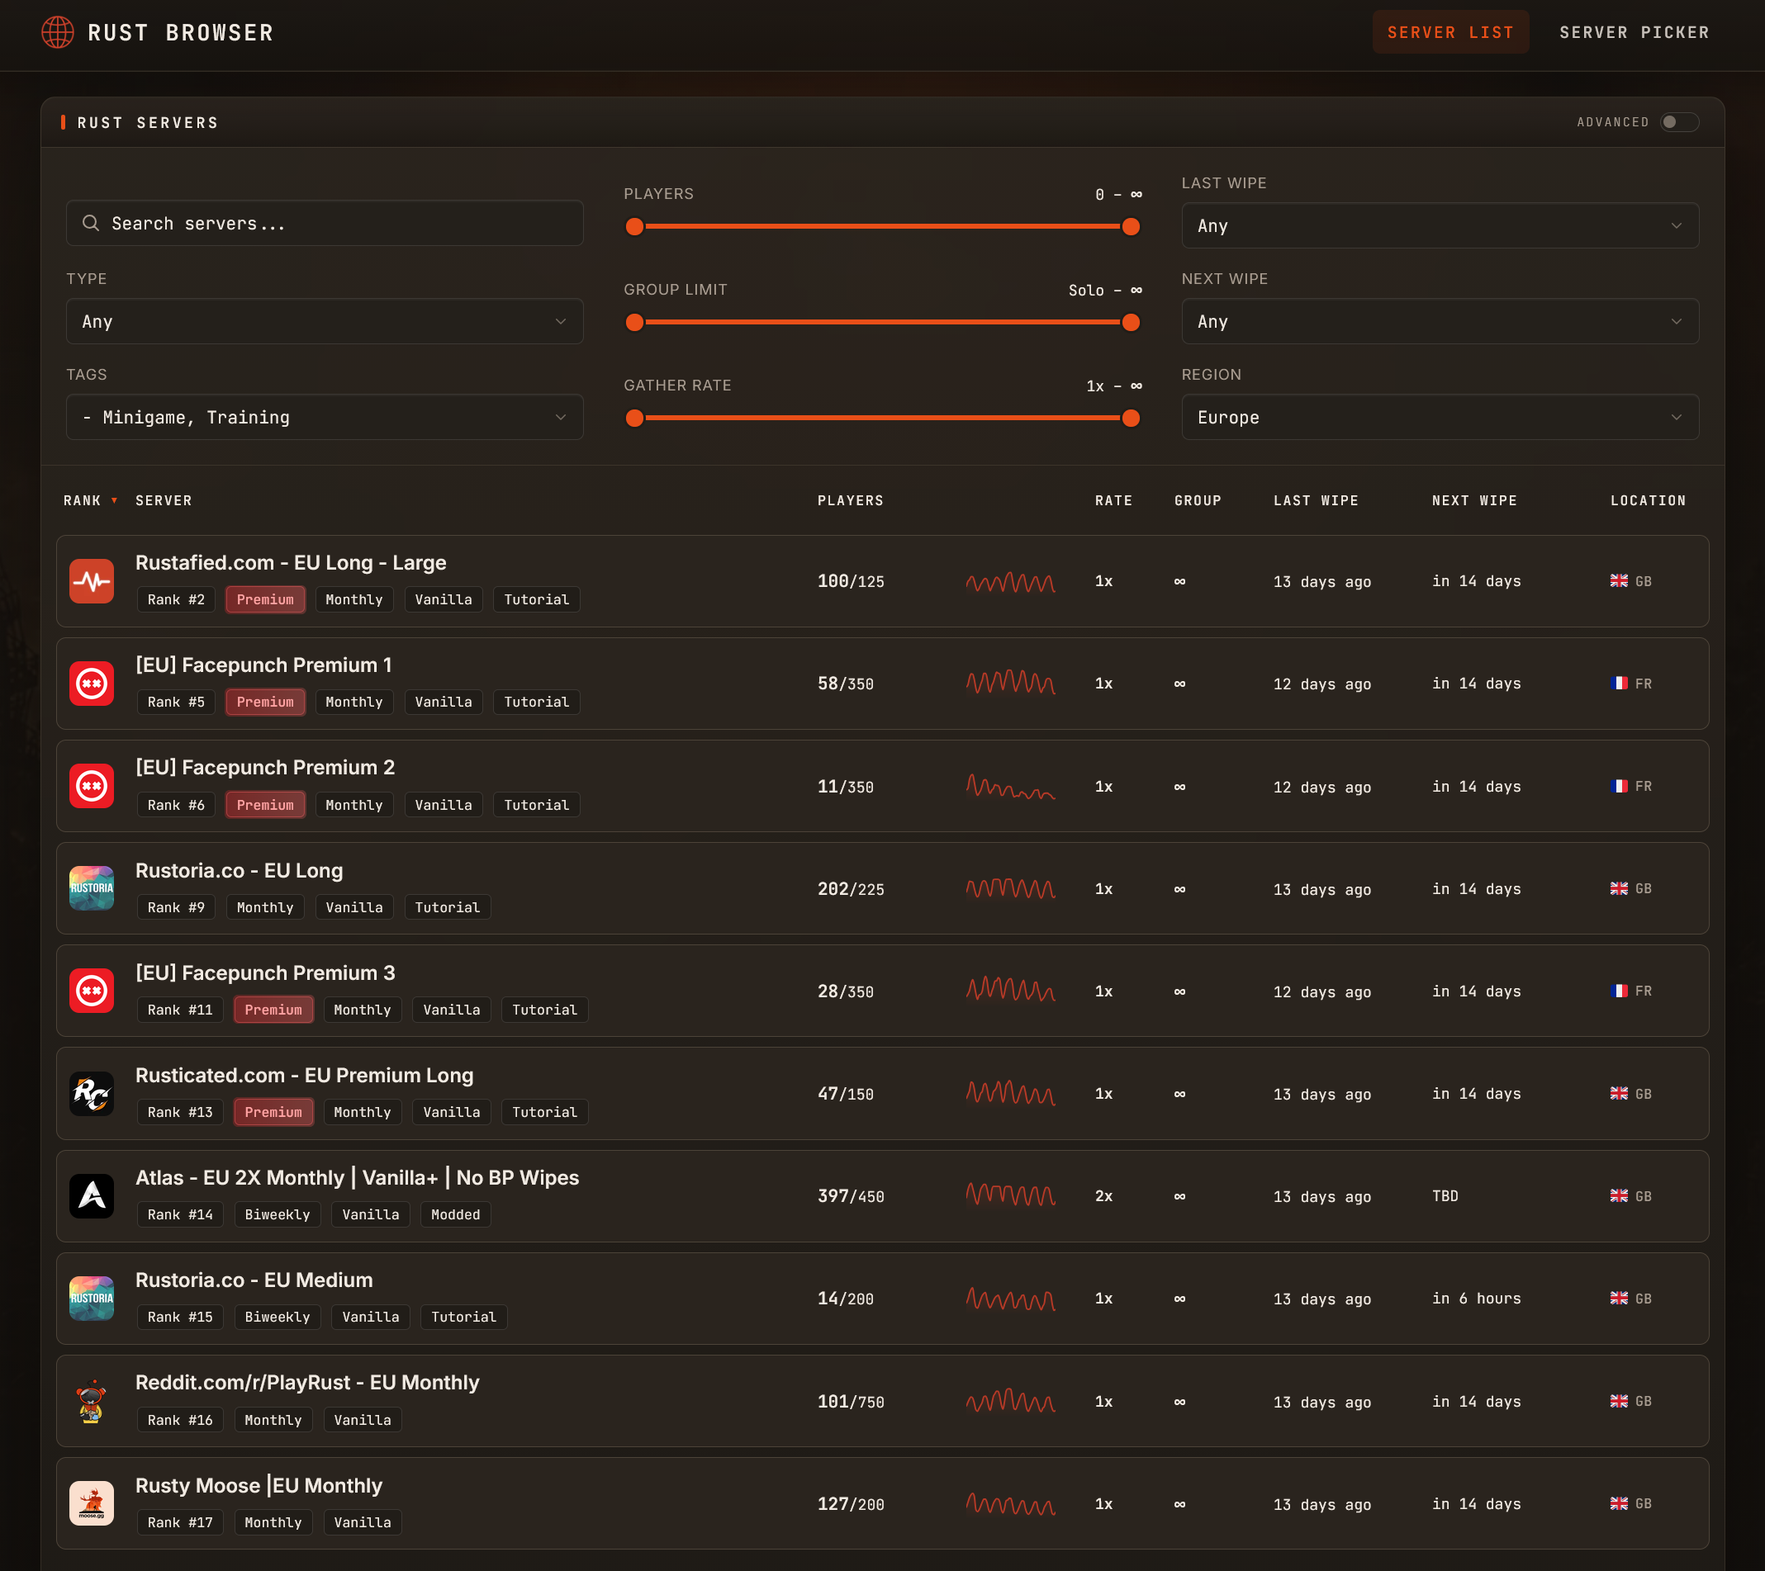The width and height of the screenshot is (1765, 1571).
Task: Click the FR flag on Facepunch Premium 1 row
Action: [1619, 684]
